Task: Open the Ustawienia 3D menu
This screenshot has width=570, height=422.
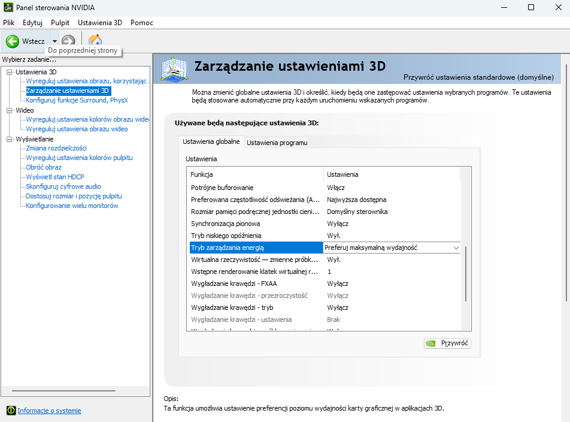Action: (99, 23)
